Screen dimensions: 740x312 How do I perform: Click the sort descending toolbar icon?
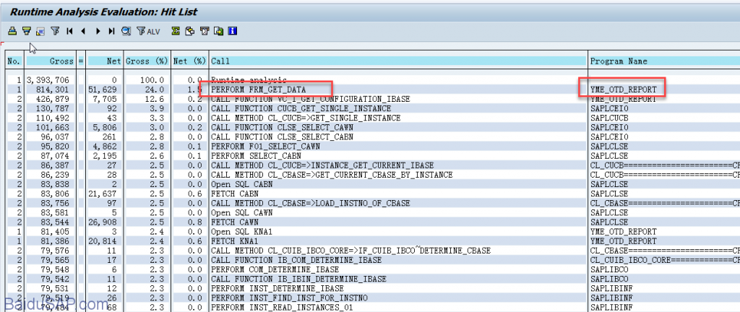tap(26, 31)
